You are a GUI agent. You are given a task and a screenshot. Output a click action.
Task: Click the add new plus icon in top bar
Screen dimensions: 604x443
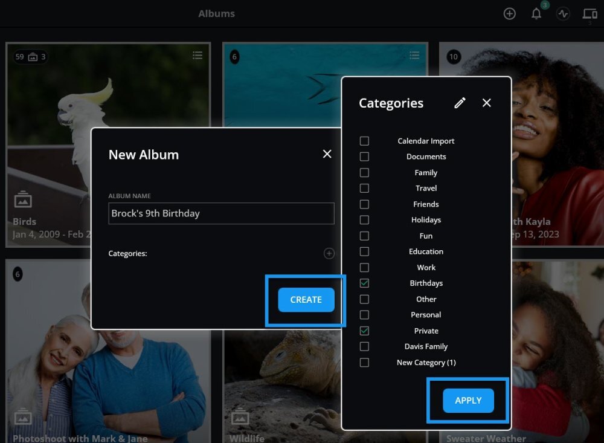[x=510, y=14]
